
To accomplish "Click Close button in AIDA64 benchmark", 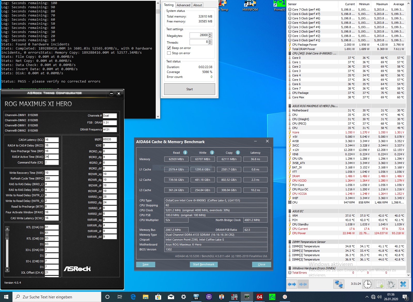I will (262, 264).
